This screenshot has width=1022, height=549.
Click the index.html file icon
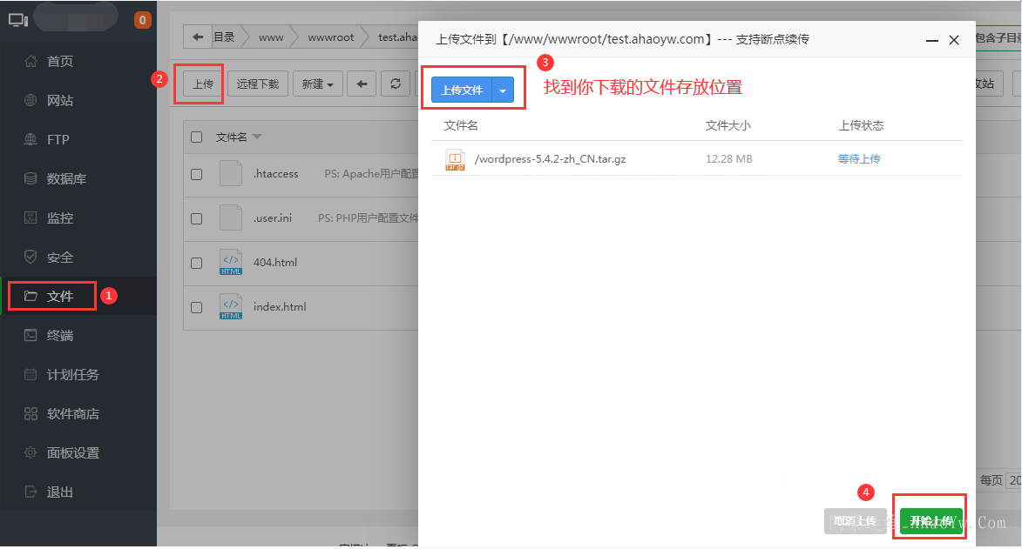click(231, 307)
